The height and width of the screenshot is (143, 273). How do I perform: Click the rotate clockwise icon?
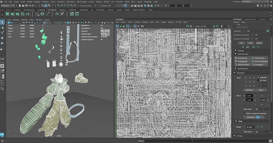click(262, 127)
